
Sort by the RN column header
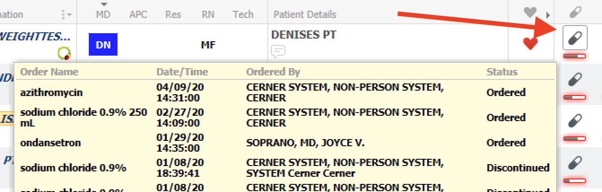(208, 14)
